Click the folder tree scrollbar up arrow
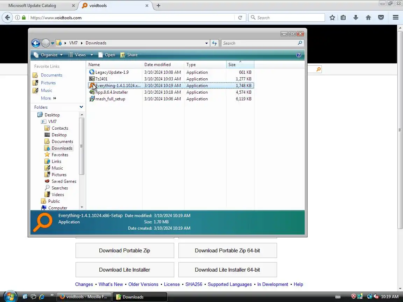 tap(82, 115)
